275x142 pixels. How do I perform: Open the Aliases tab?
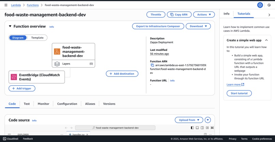coord(90,104)
